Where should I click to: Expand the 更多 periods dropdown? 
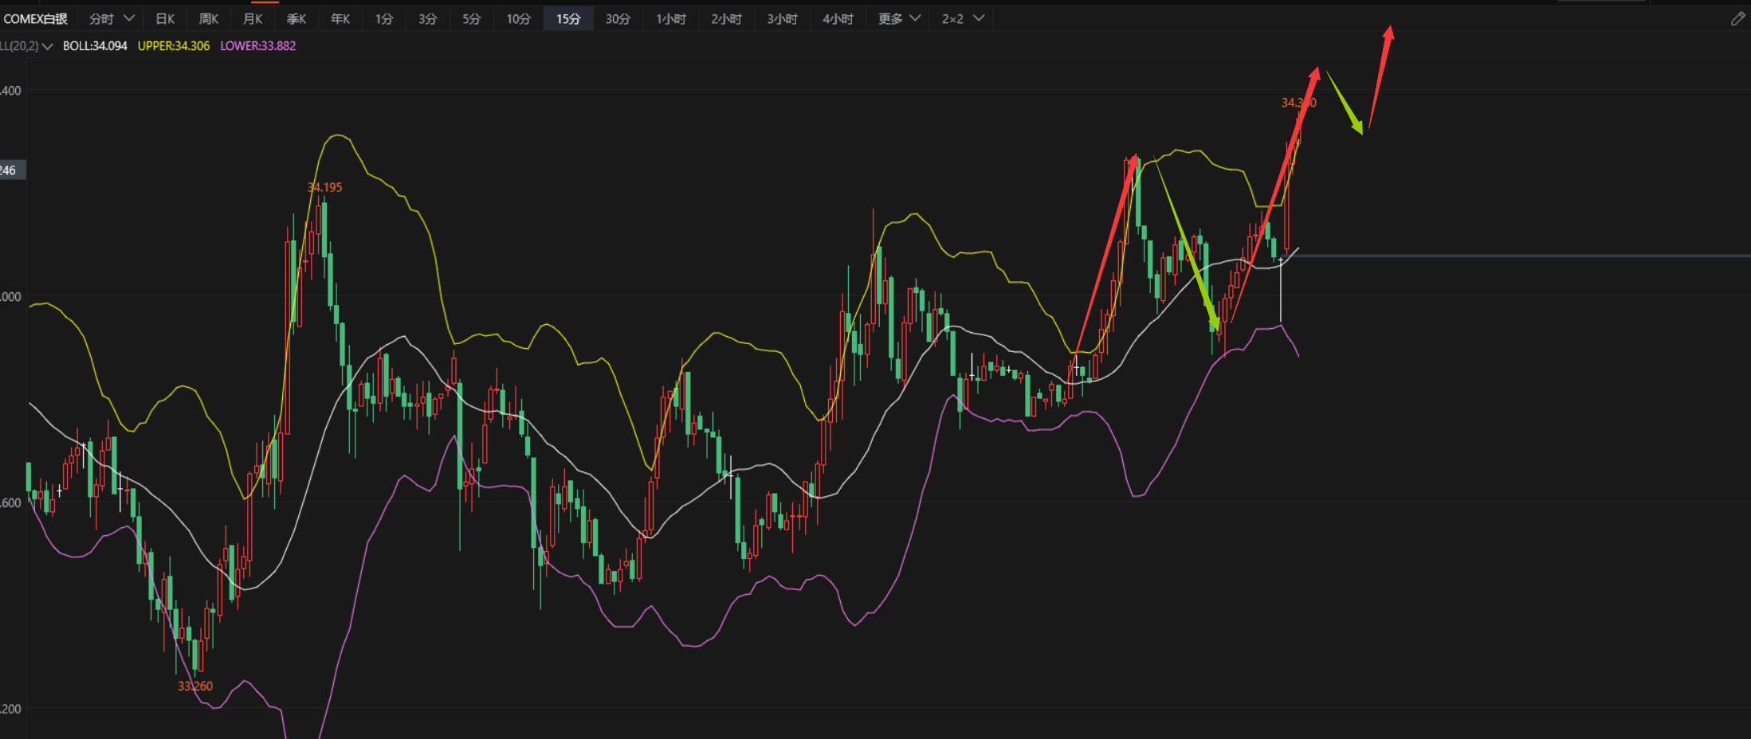(x=899, y=18)
